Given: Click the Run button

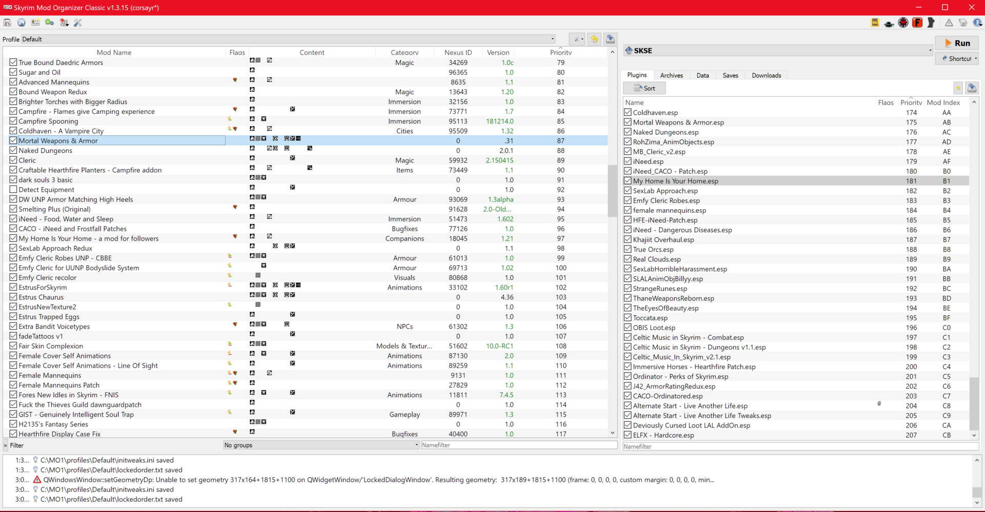Looking at the screenshot, I should click(957, 43).
